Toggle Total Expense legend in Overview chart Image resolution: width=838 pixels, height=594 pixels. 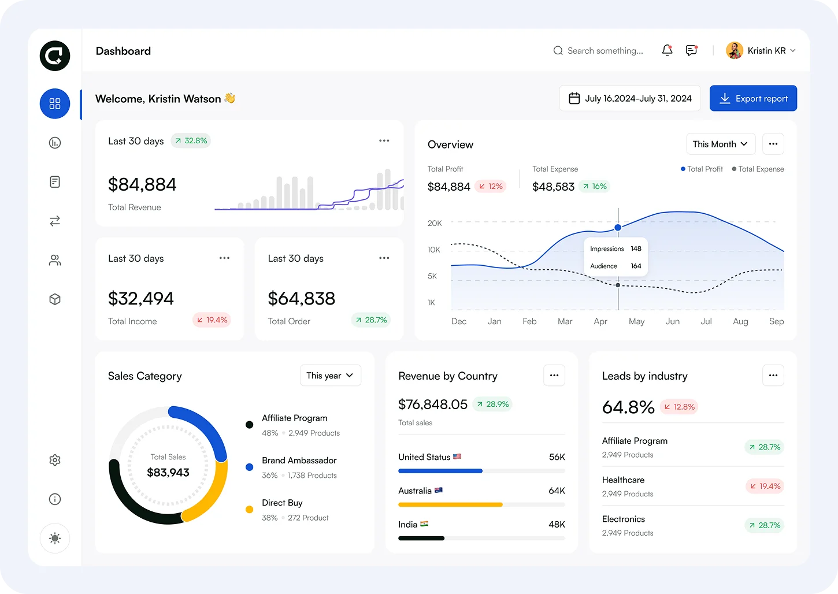tap(758, 169)
